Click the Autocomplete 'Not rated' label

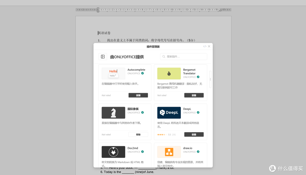click(106, 95)
